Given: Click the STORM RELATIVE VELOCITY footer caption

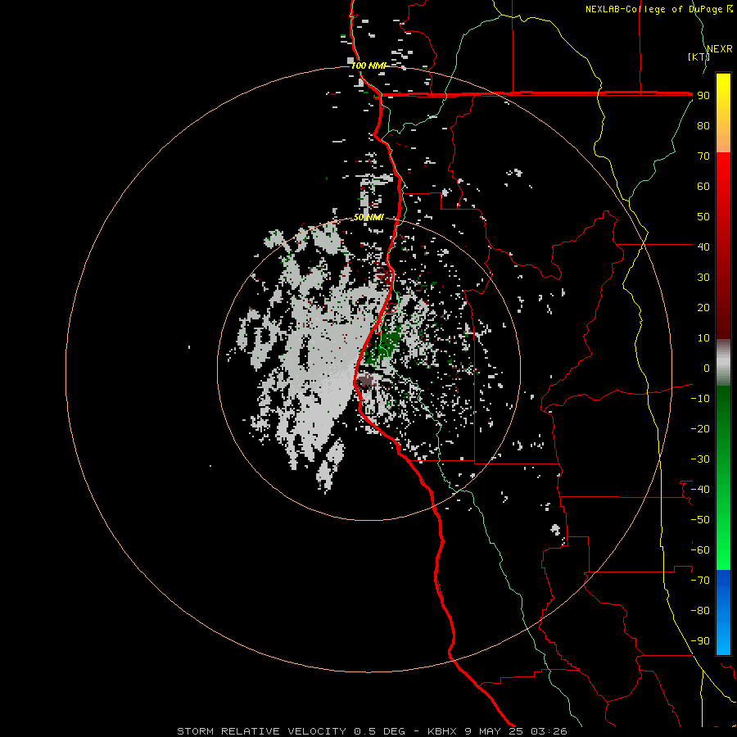Looking at the screenshot, I should [372, 731].
